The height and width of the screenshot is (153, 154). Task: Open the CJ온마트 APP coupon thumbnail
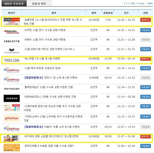tap(12, 108)
